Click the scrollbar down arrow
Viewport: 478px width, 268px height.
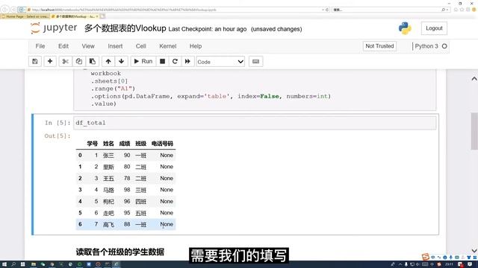point(474,251)
